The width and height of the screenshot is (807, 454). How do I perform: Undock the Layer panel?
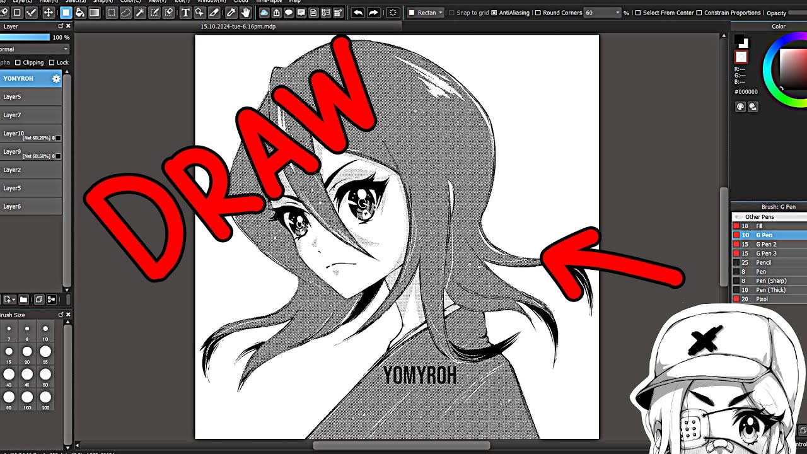coord(61,26)
